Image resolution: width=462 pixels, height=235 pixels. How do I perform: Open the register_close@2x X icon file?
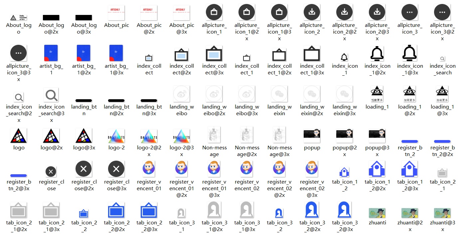(x=83, y=169)
